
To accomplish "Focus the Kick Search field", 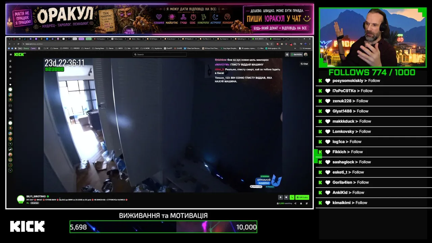I will pos(160,54).
